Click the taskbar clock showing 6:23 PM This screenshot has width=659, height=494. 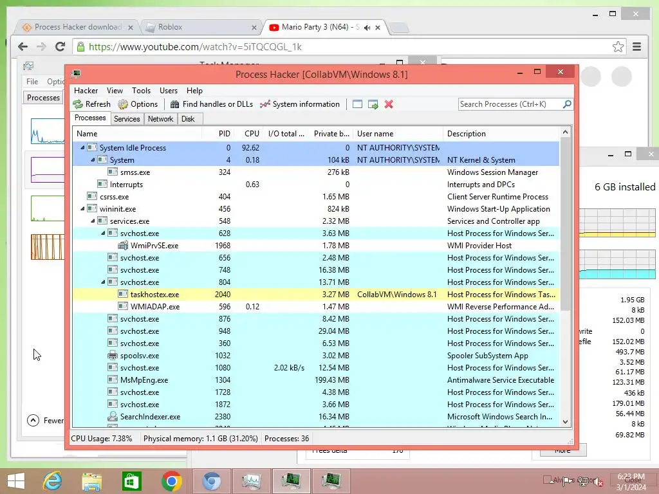point(631,482)
